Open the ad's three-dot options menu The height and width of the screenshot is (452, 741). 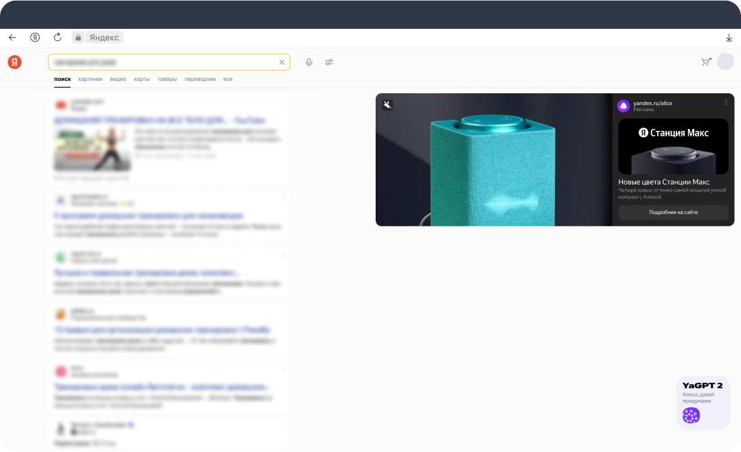coord(726,102)
